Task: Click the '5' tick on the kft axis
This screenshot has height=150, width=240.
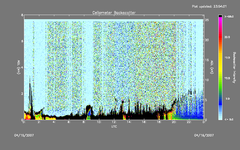Action: (x=206, y=100)
